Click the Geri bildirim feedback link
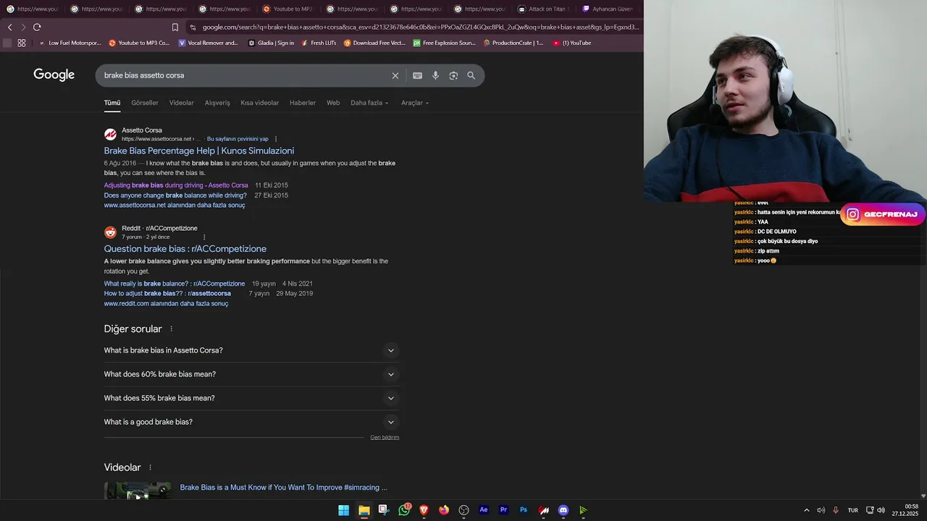The height and width of the screenshot is (521, 927). point(385,437)
